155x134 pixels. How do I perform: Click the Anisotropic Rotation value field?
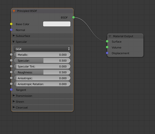pos(42,84)
